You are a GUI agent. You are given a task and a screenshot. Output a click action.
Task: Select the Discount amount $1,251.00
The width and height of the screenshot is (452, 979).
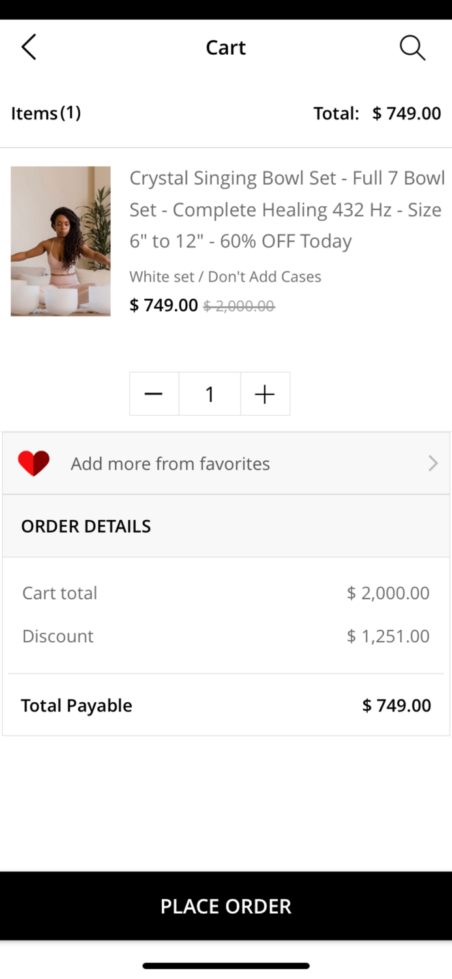click(x=388, y=636)
